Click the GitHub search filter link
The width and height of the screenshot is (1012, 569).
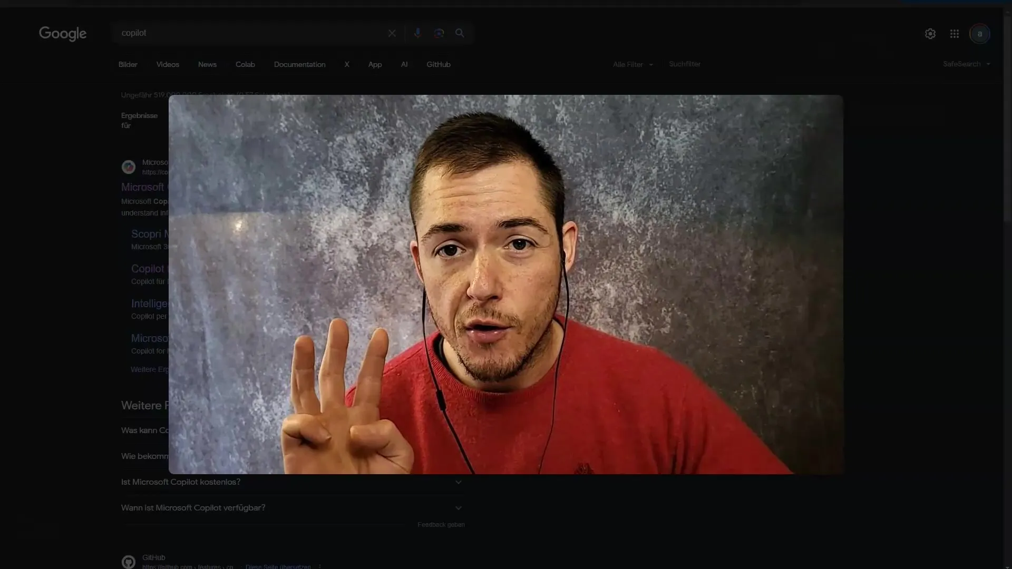pyautogui.click(x=439, y=64)
